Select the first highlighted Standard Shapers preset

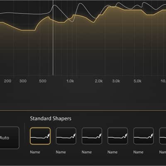(x=40, y=136)
